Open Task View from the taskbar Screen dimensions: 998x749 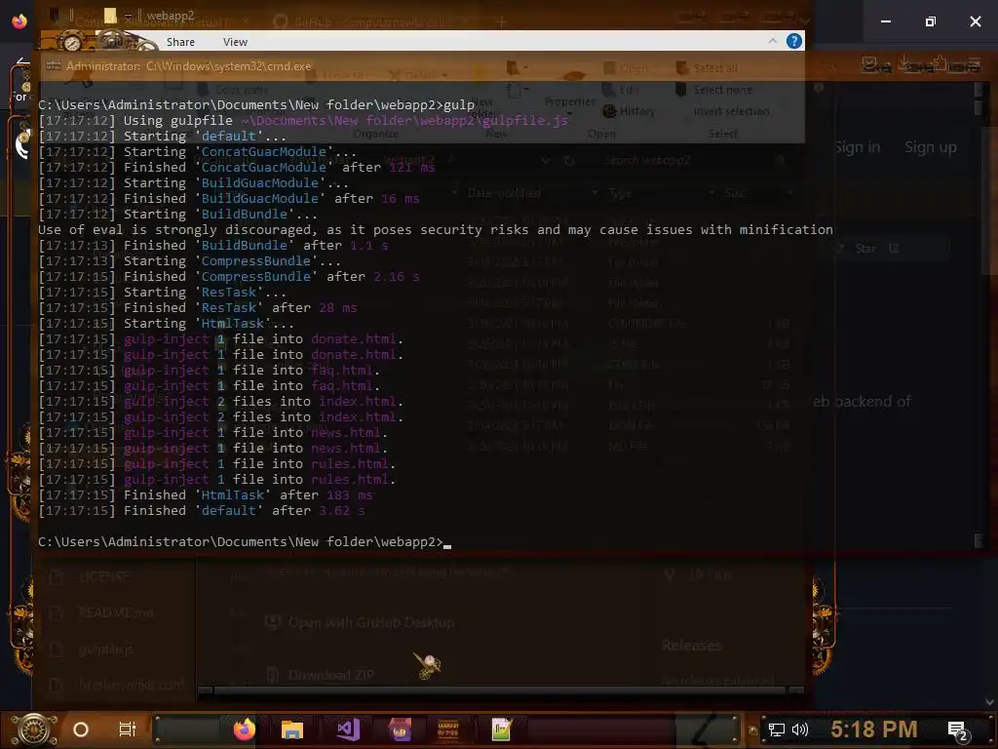(x=128, y=729)
